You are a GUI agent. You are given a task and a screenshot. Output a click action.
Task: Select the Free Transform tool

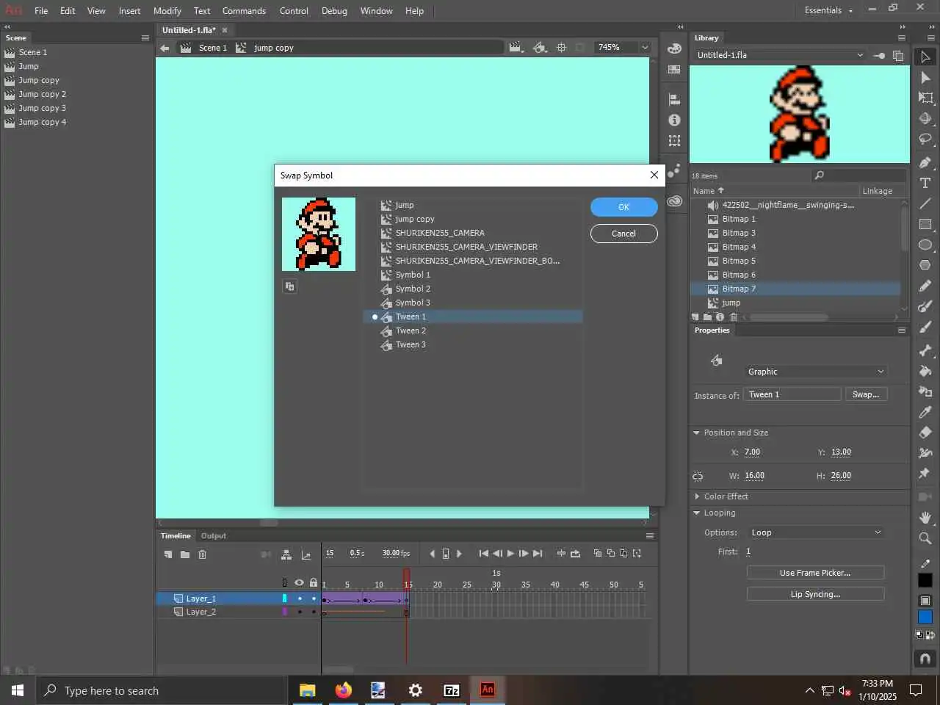coord(925,98)
